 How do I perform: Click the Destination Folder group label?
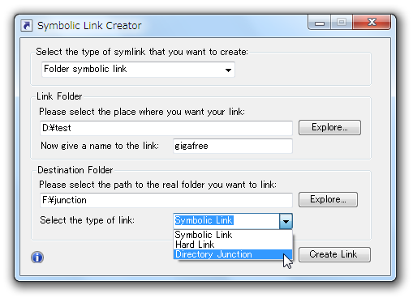pyautogui.click(x=75, y=170)
